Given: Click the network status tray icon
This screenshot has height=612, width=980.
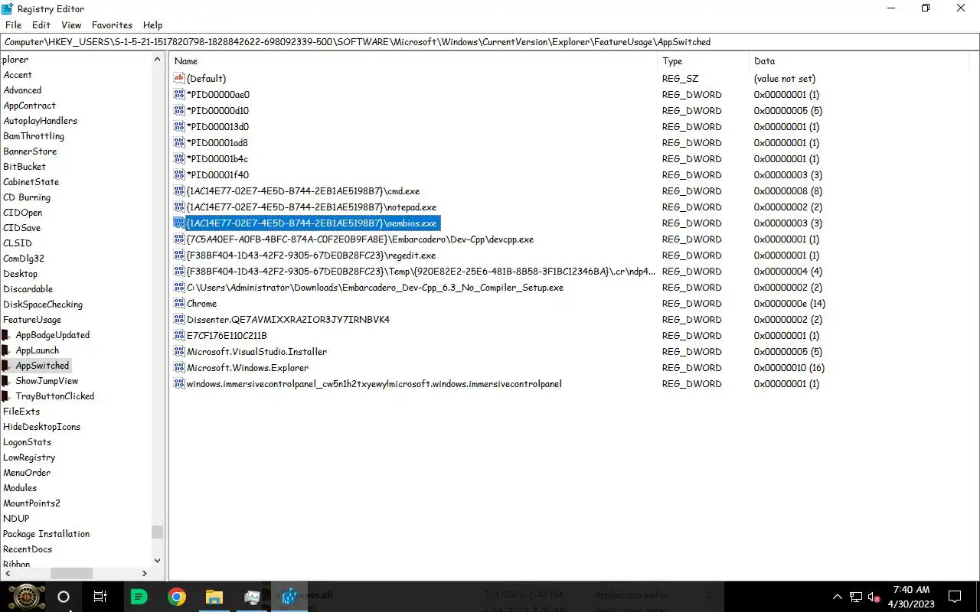Looking at the screenshot, I should coord(855,597).
